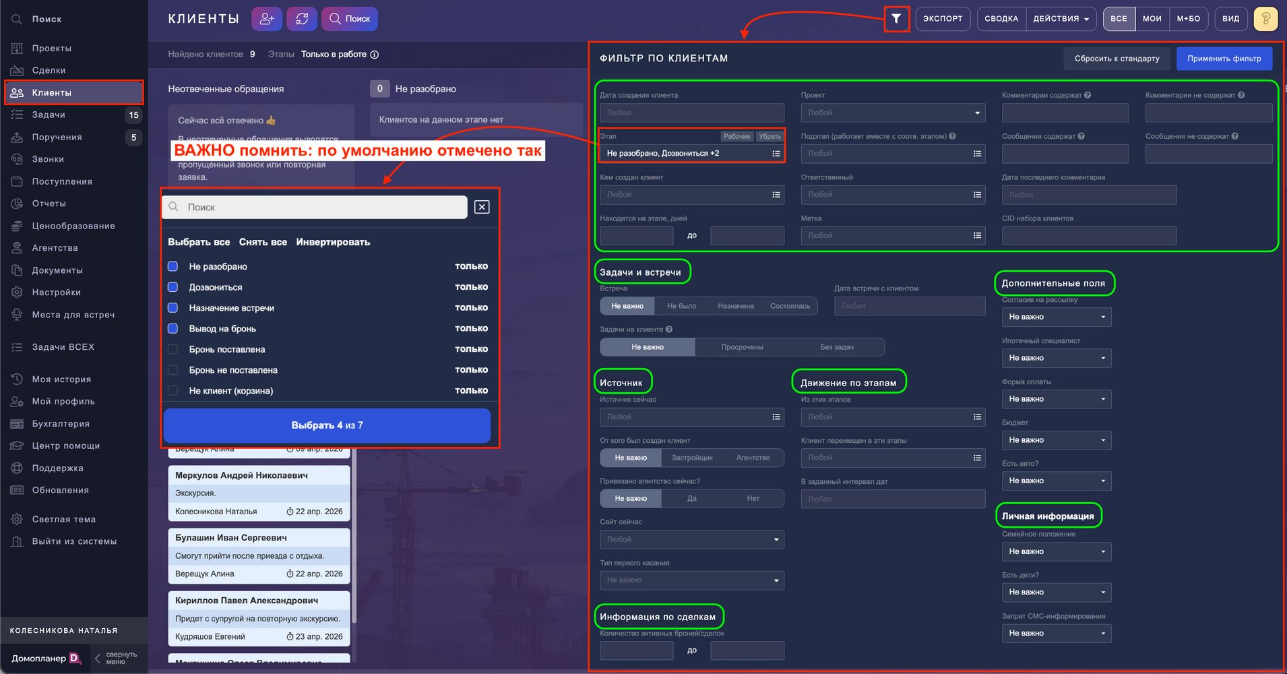Switch to the М+БО view tab
Viewport: 1287px width, 674px height.
1189,19
